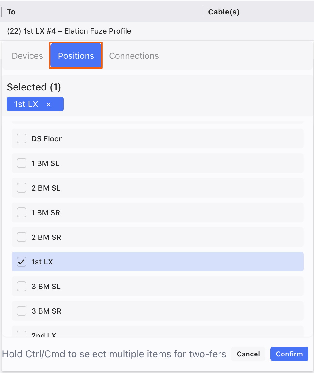Check the DS Floor checkbox

(x=22, y=138)
